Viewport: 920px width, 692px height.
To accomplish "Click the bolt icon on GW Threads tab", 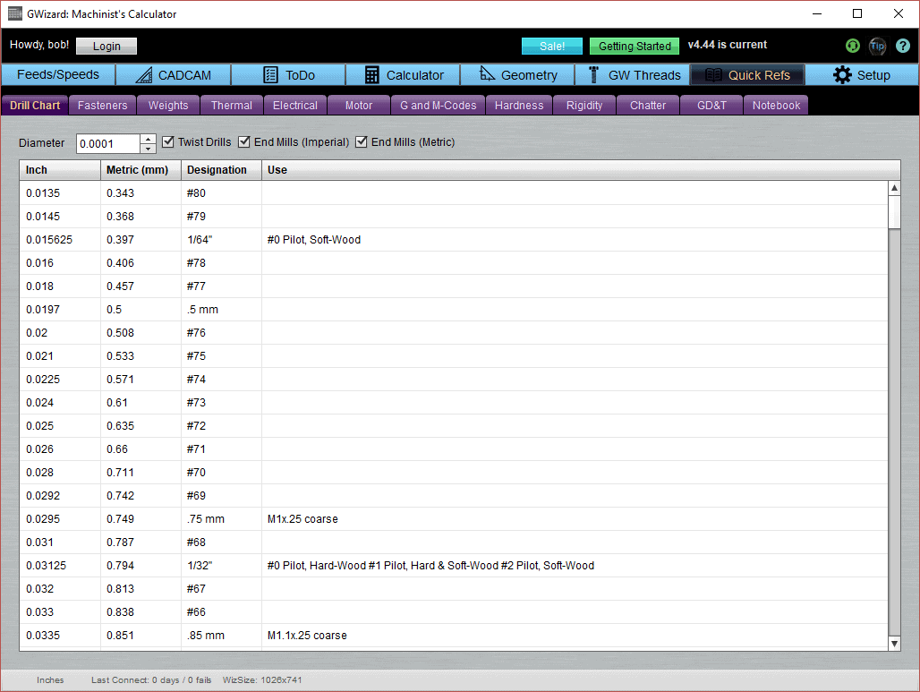I will (593, 74).
